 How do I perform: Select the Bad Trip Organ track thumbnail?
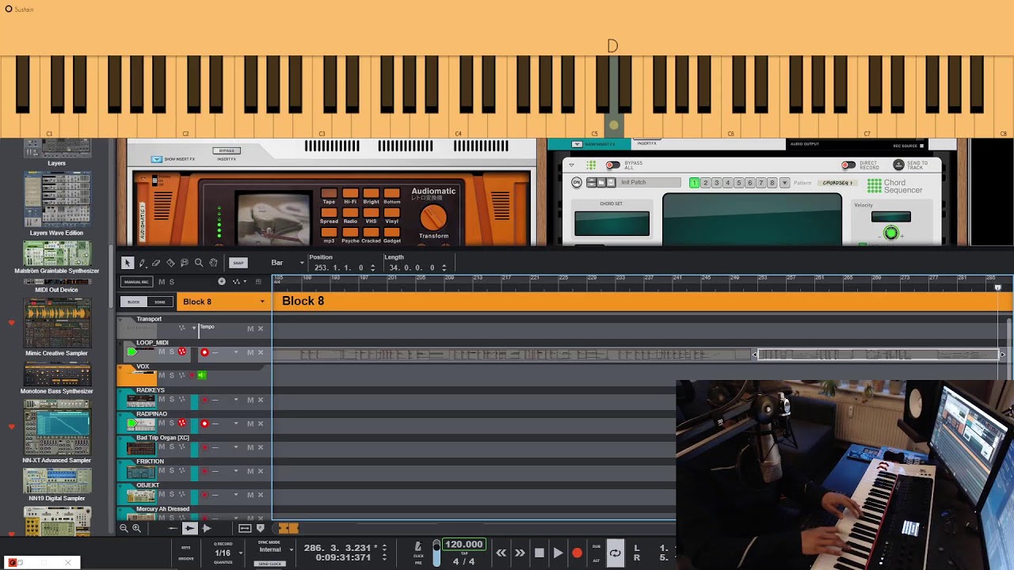[x=141, y=449]
